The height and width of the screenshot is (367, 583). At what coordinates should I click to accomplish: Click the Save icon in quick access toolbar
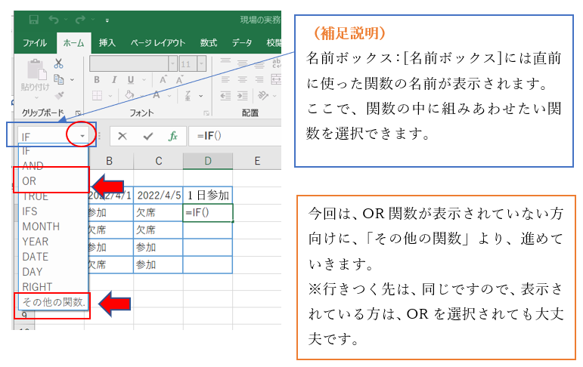point(33,19)
